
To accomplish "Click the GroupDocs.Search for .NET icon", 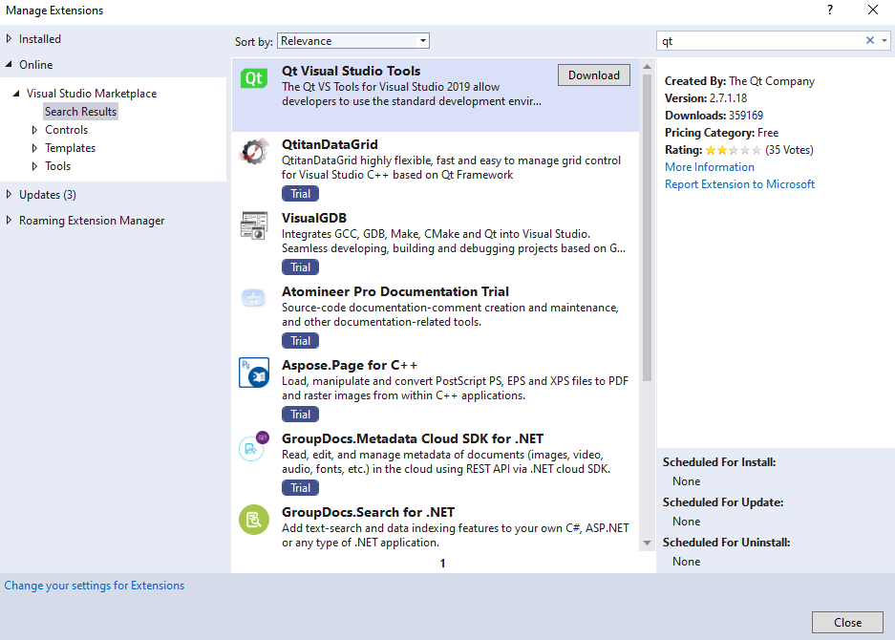I will (x=254, y=520).
